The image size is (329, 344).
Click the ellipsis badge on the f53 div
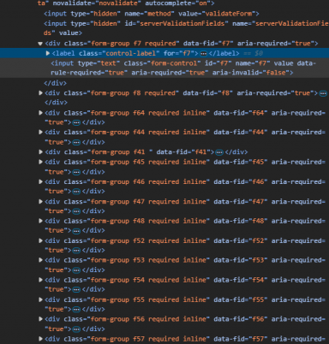[x=76, y=270]
